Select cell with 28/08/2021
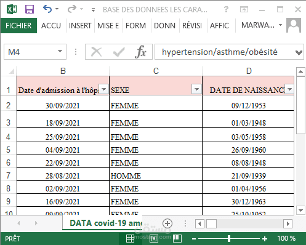 63,174
